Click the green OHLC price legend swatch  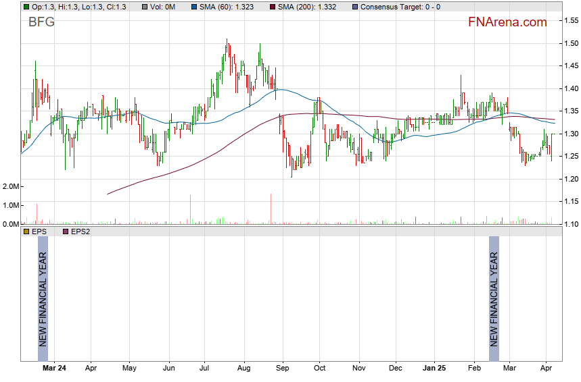(x=26, y=7)
